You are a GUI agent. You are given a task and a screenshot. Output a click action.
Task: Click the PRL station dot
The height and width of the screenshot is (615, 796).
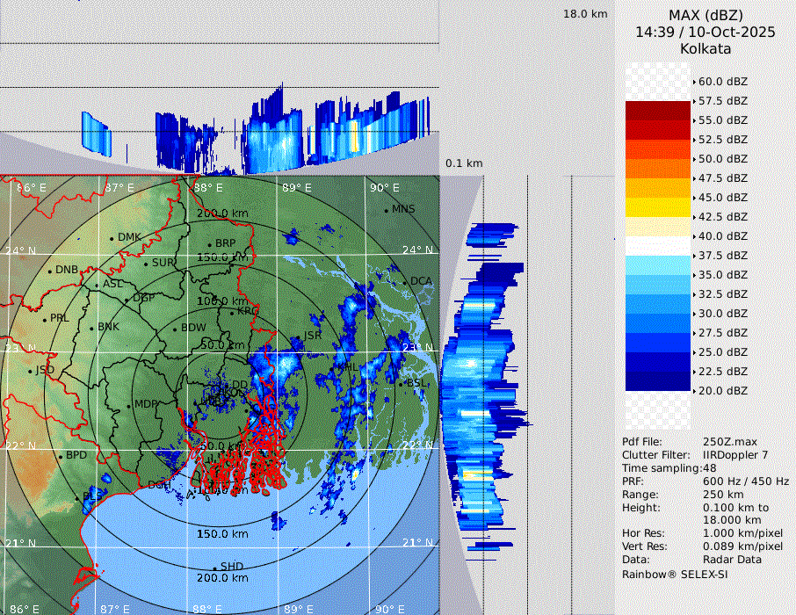[44, 319]
